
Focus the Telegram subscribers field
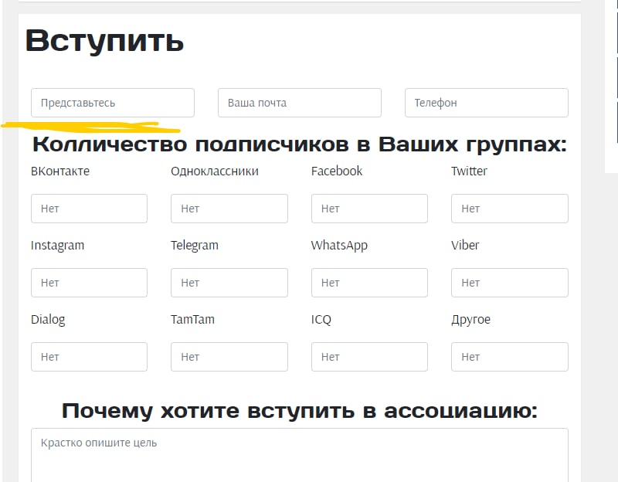[229, 283]
